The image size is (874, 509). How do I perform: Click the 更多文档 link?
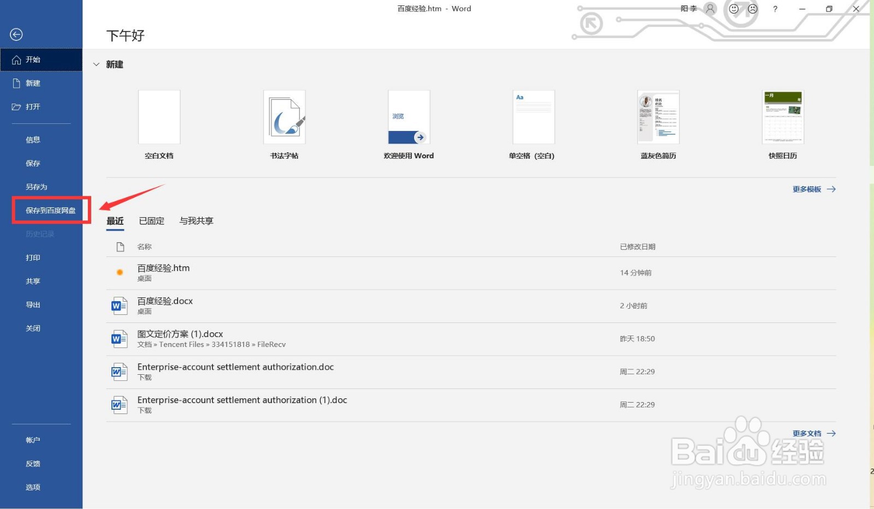[x=814, y=433]
